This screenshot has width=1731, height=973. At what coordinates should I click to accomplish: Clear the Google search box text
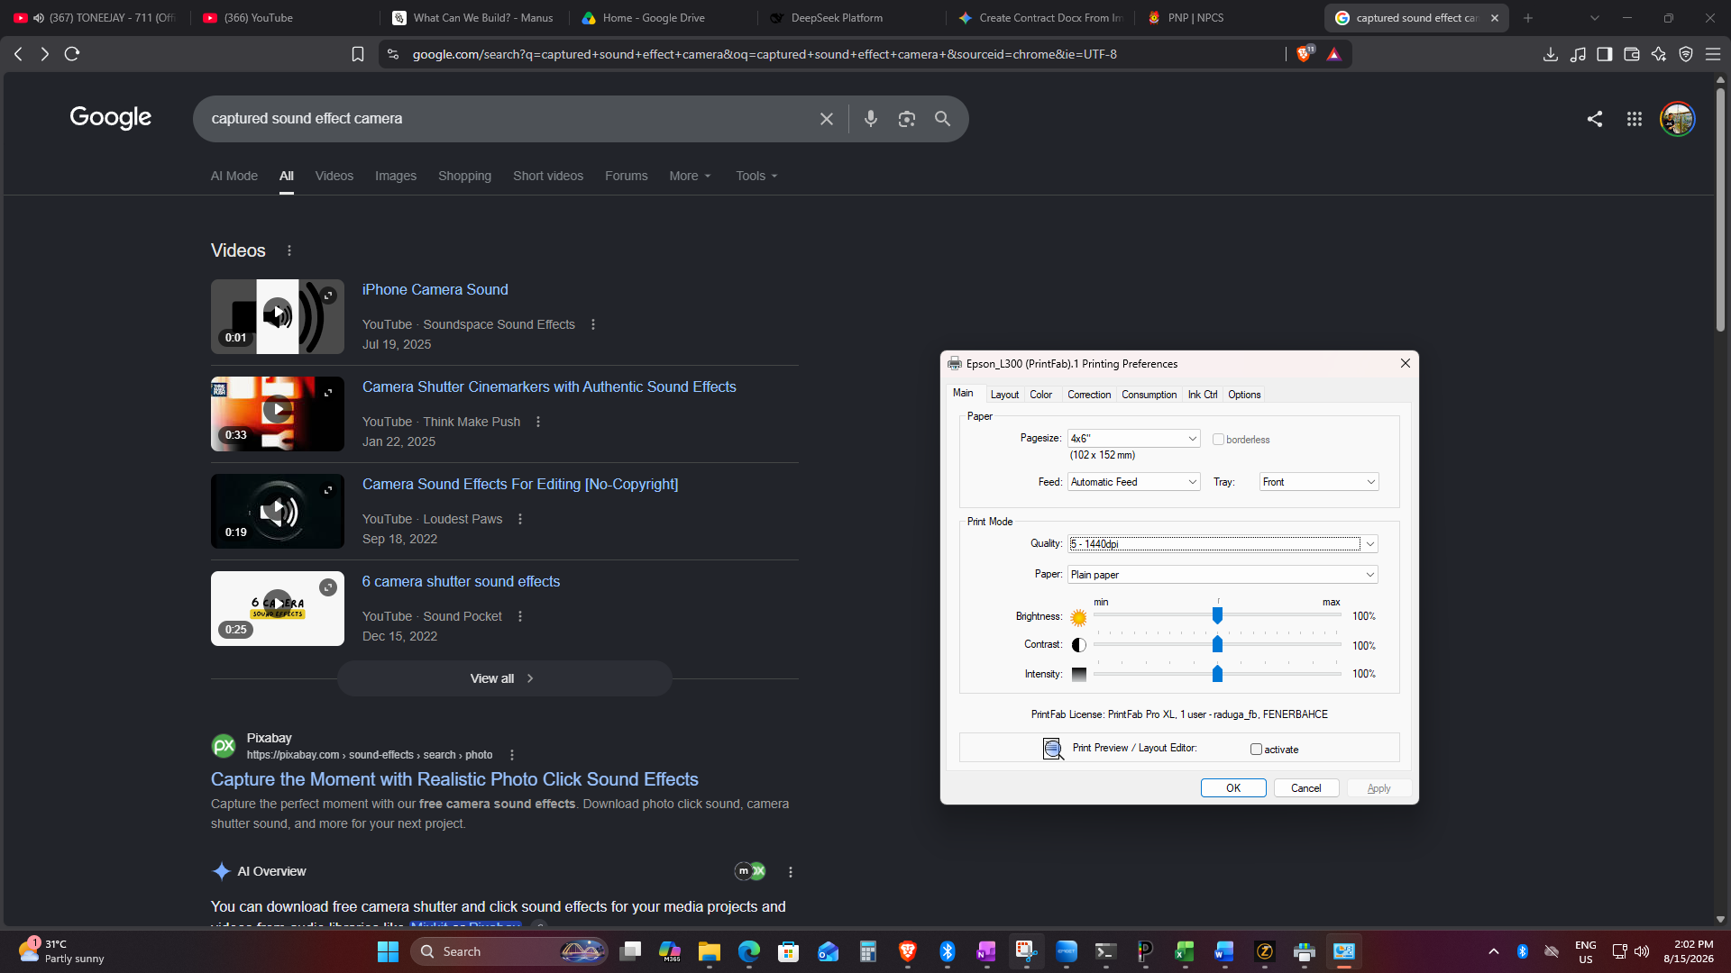click(826, 119)
